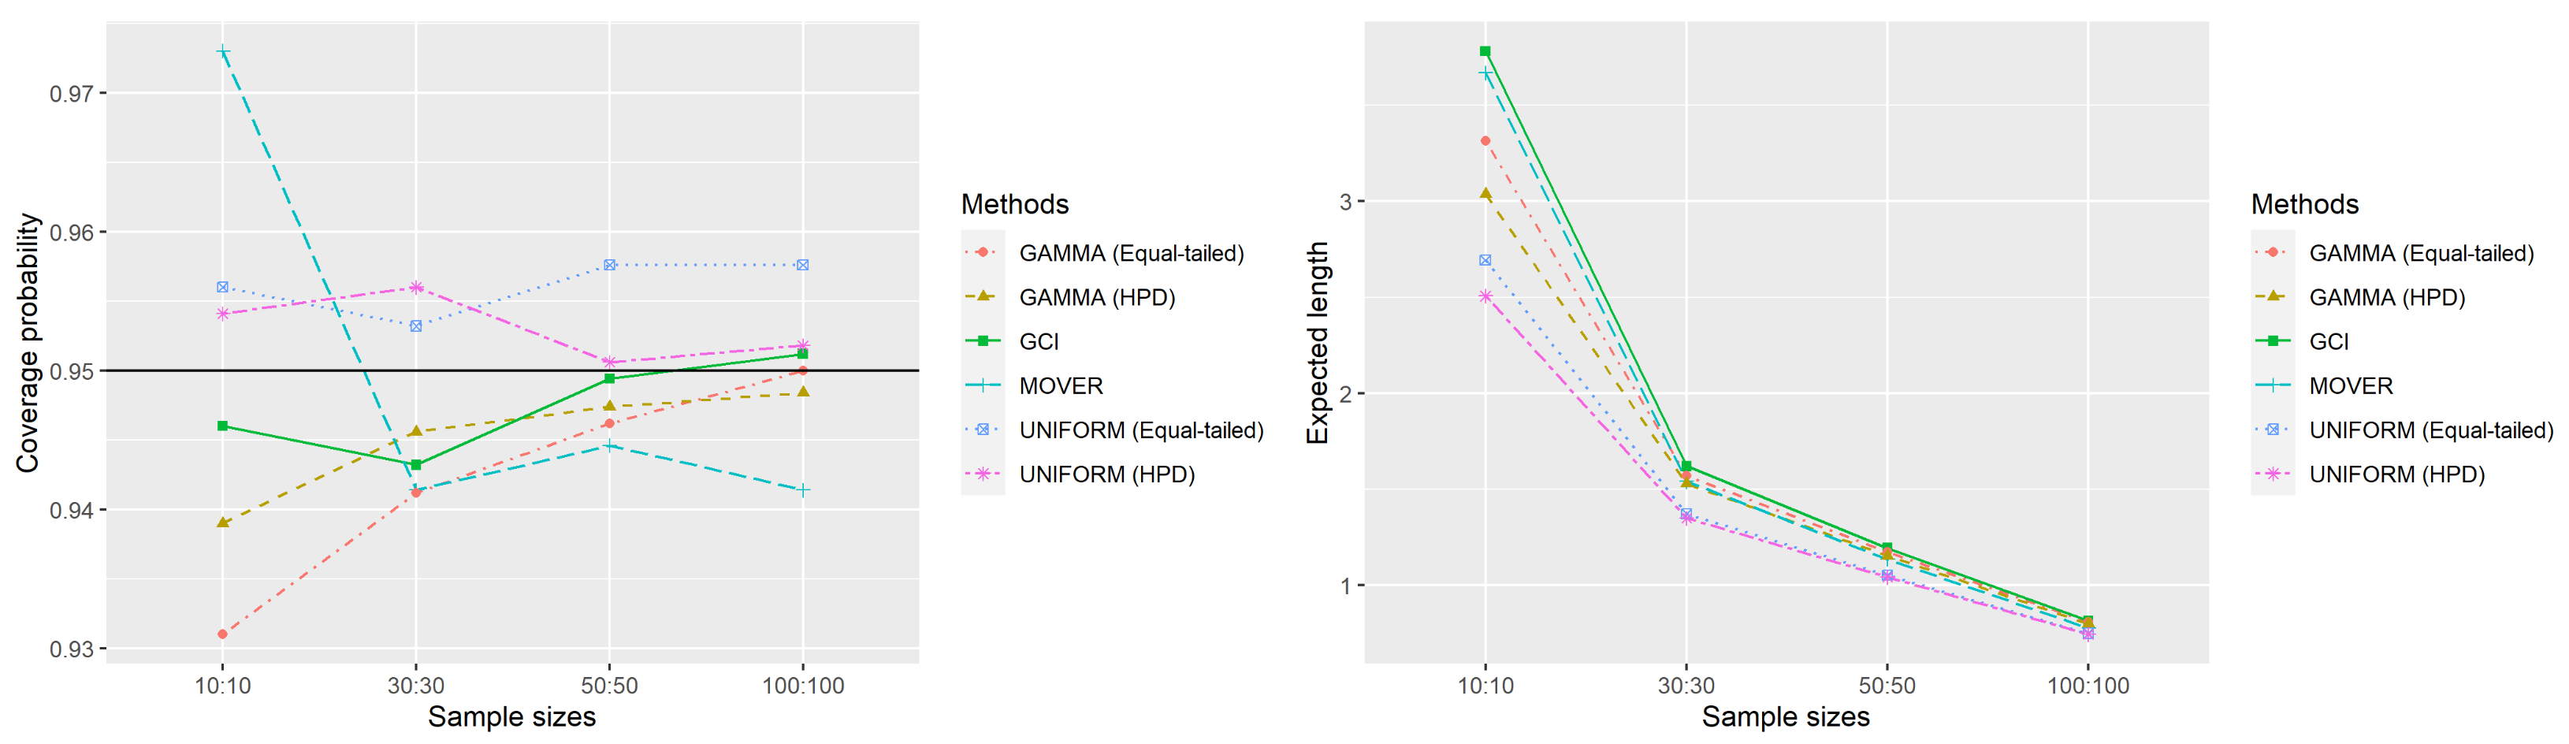Viewport: 2569px width, 744px height.
Task: Click the "Coverage probability" y-axis title
Action: click(x=28, y=342)
